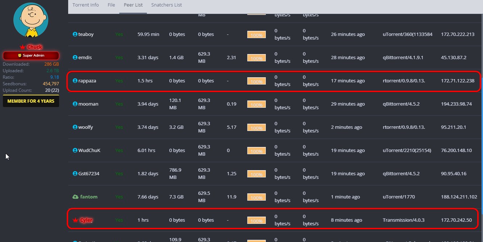Open mooman's profile link
This screenshot has height=242, width=483.
tap(88, 104)
